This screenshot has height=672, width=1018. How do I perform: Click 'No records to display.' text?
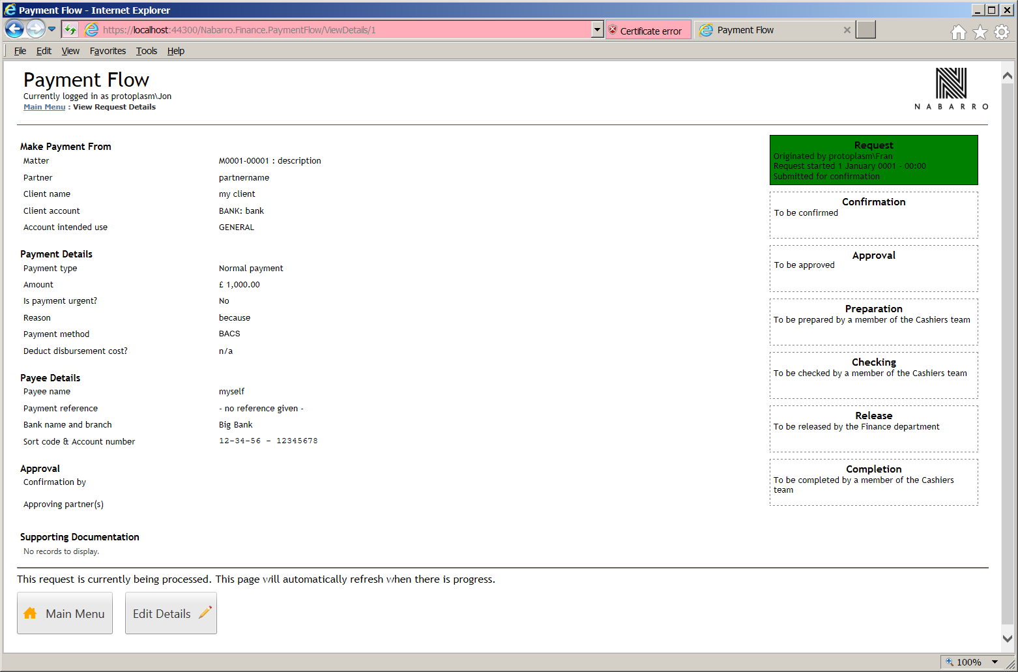coord(61,551)
